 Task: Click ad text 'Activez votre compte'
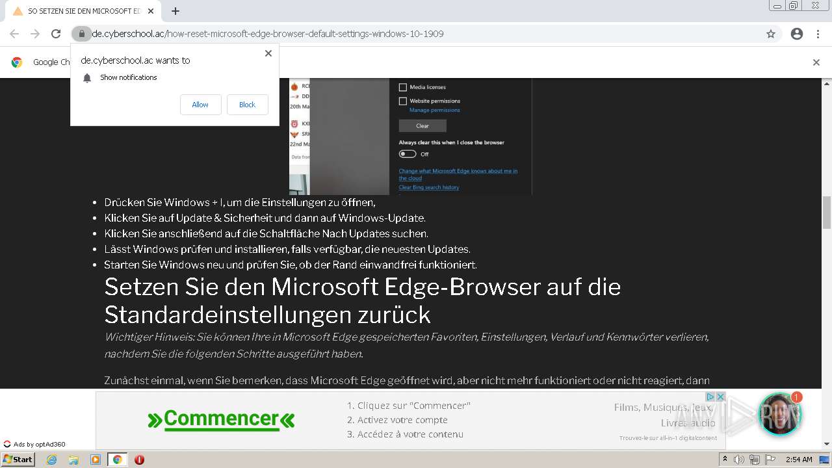coord(402,420)
